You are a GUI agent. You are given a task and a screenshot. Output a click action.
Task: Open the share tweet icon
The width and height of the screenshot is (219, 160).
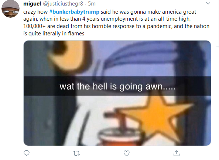tap(177, 153)
